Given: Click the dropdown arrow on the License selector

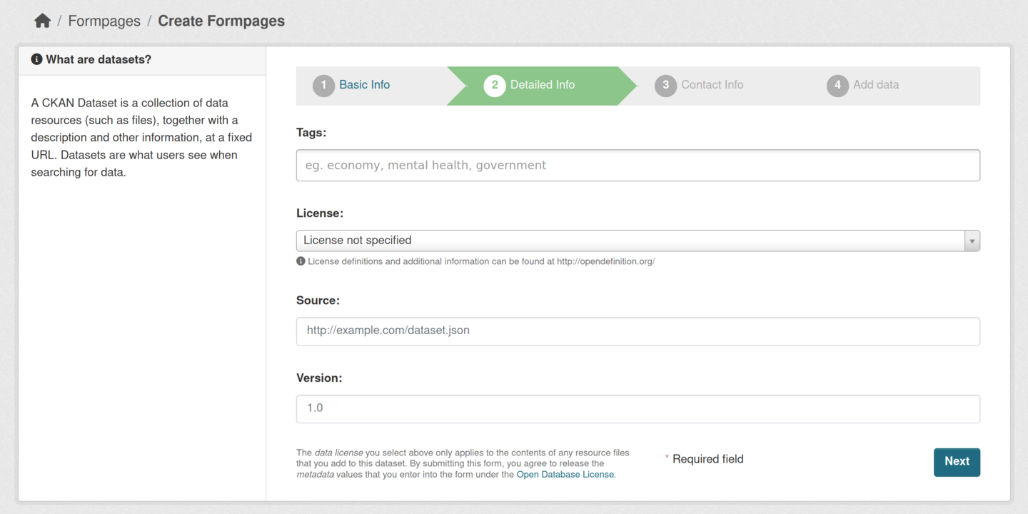Looking at the screenshot, I should tap(972, 241).
